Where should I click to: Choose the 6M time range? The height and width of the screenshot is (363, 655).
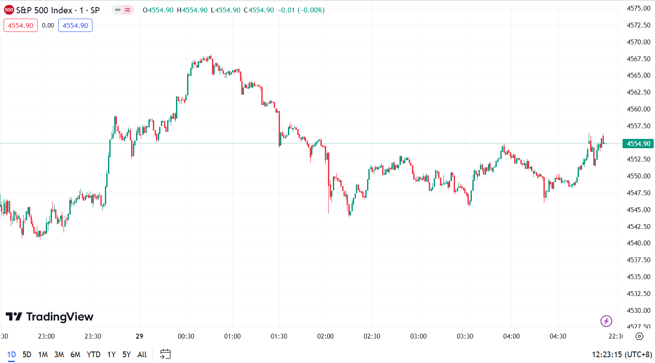76,354
